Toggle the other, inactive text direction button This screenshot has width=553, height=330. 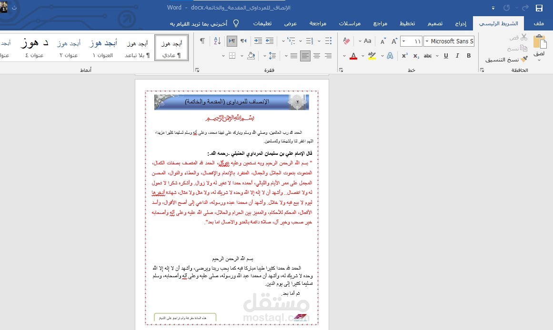(x=243, y=41)
